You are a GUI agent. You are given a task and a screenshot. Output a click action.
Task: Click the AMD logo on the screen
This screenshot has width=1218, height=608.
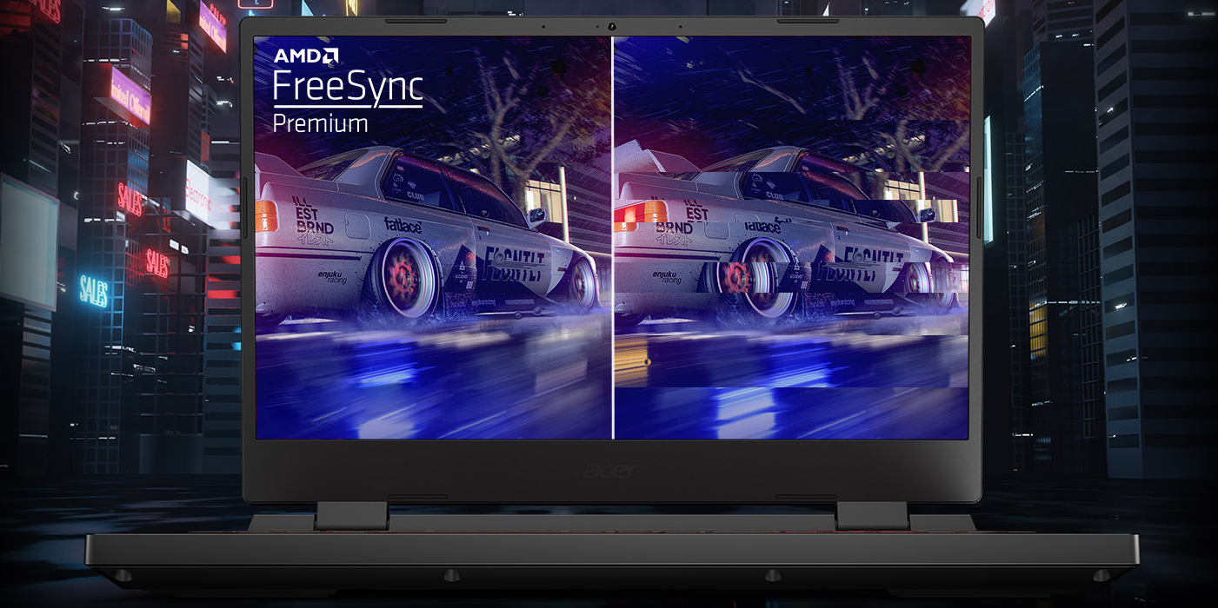[306, 56]
